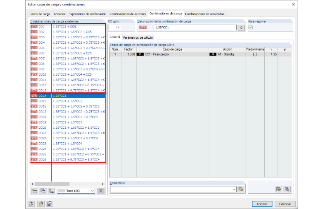Click the save floppy disk icon
Viewport: 323px width, 209px height.
point(49,204)
